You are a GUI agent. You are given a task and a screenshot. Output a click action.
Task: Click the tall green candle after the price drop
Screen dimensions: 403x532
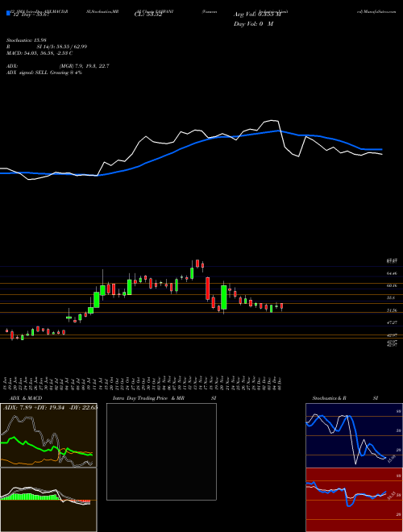(x=224, y=297)
